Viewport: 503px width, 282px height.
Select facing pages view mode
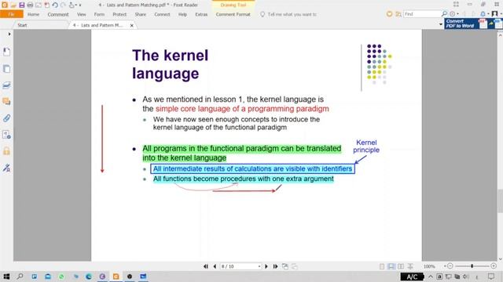(x=401, y=266)
